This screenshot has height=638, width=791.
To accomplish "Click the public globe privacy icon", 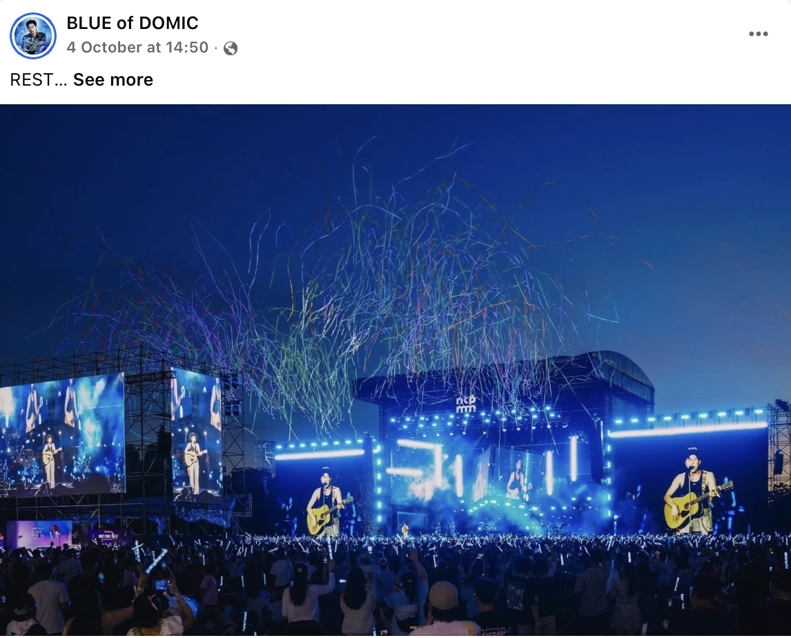I will coord(231,48).
